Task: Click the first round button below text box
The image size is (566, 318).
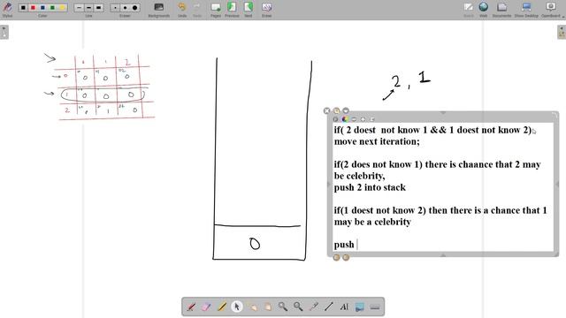Action: click(336, 257)
